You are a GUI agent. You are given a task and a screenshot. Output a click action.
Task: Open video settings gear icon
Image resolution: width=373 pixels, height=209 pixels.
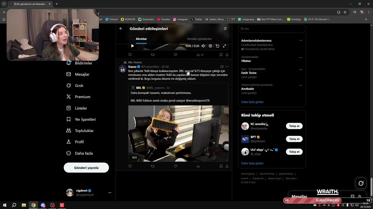210,46
